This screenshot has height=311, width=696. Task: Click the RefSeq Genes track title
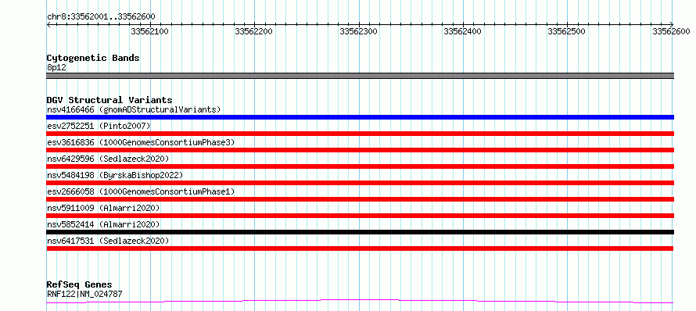point(79,284)
